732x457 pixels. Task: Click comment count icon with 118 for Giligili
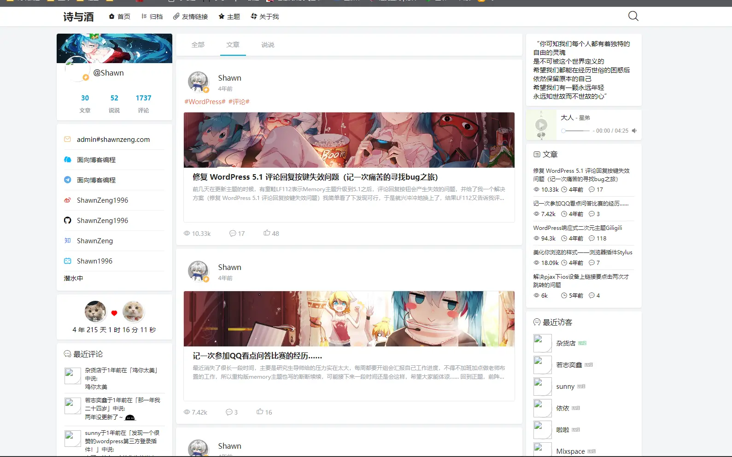[x=591, y=238]
